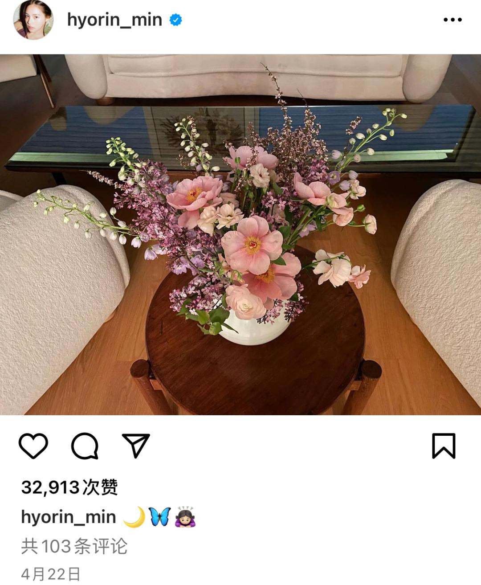Save the post with the bookmark icon
This screenshot has width=481, height=585.
point(444,446)
